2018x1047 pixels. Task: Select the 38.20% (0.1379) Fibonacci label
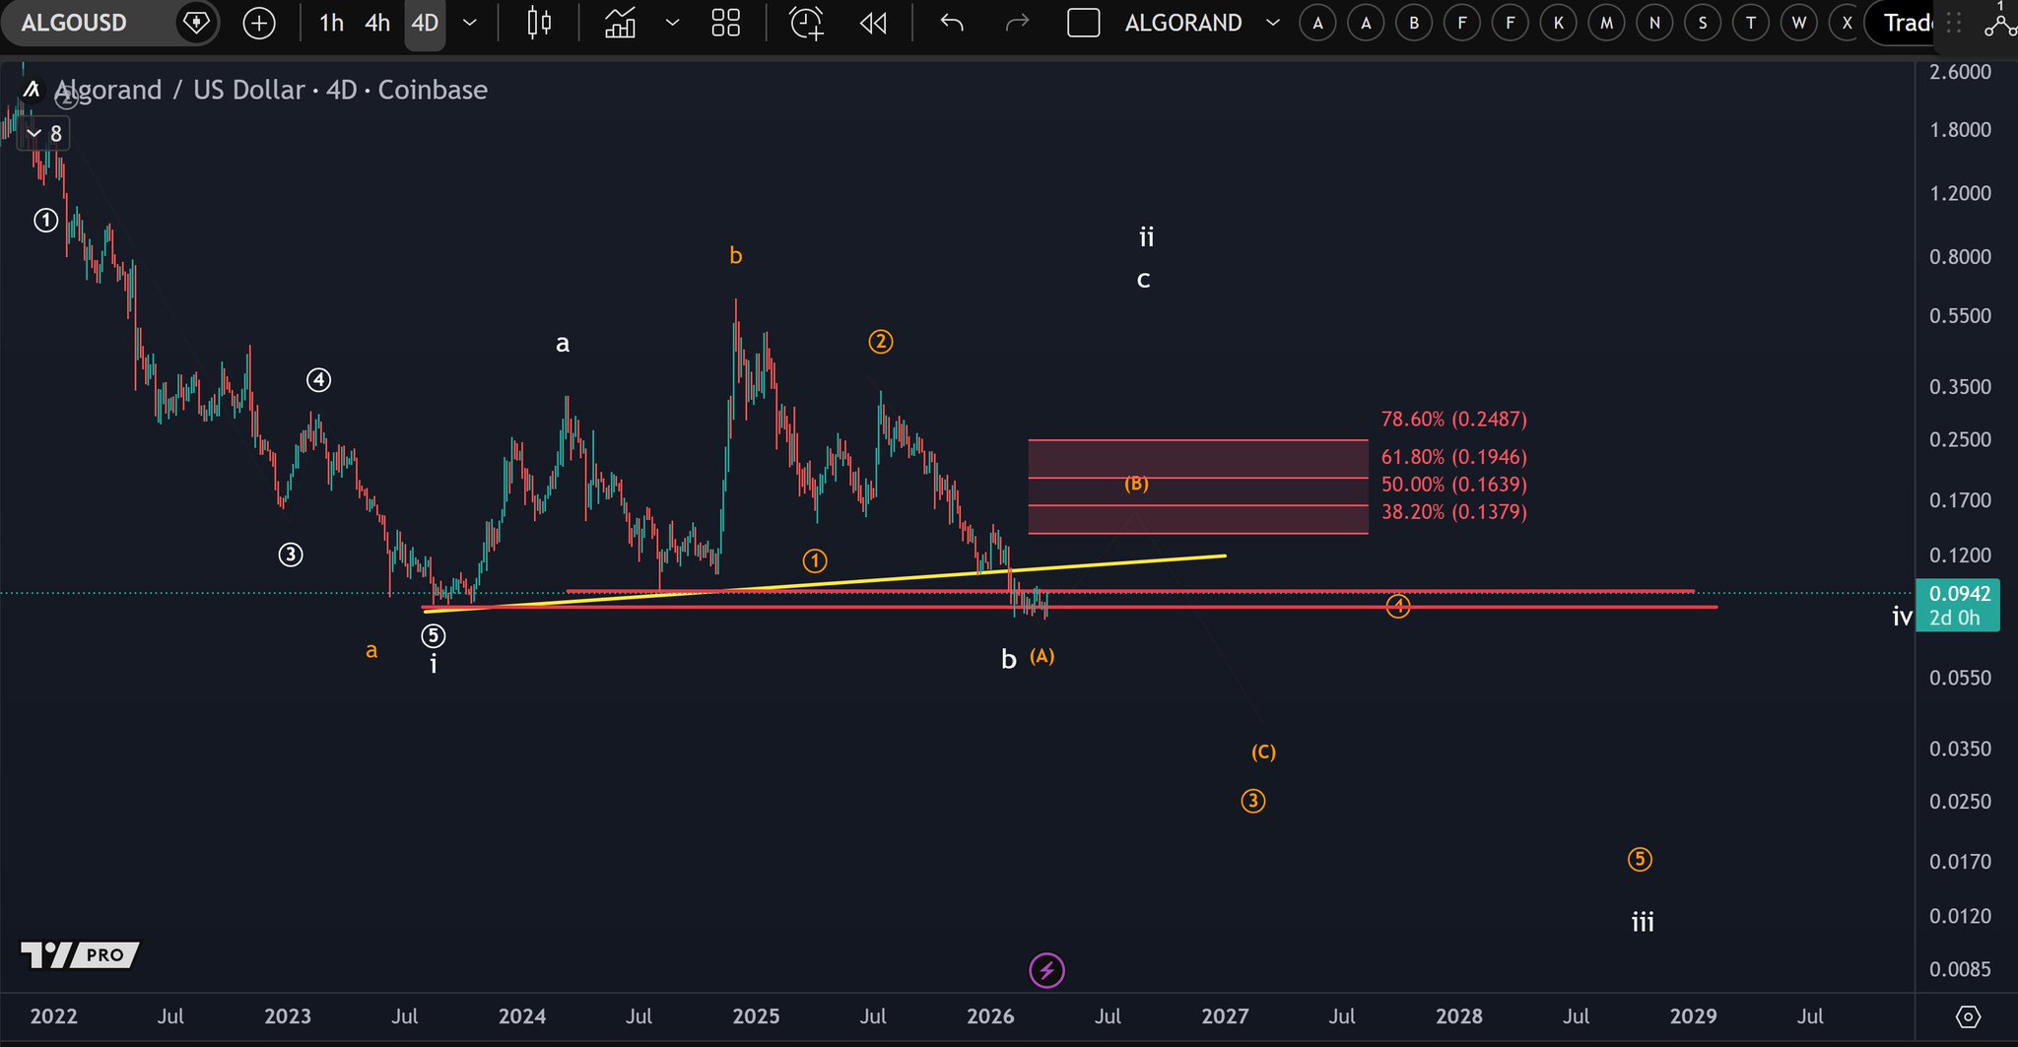coord(1453,512)
